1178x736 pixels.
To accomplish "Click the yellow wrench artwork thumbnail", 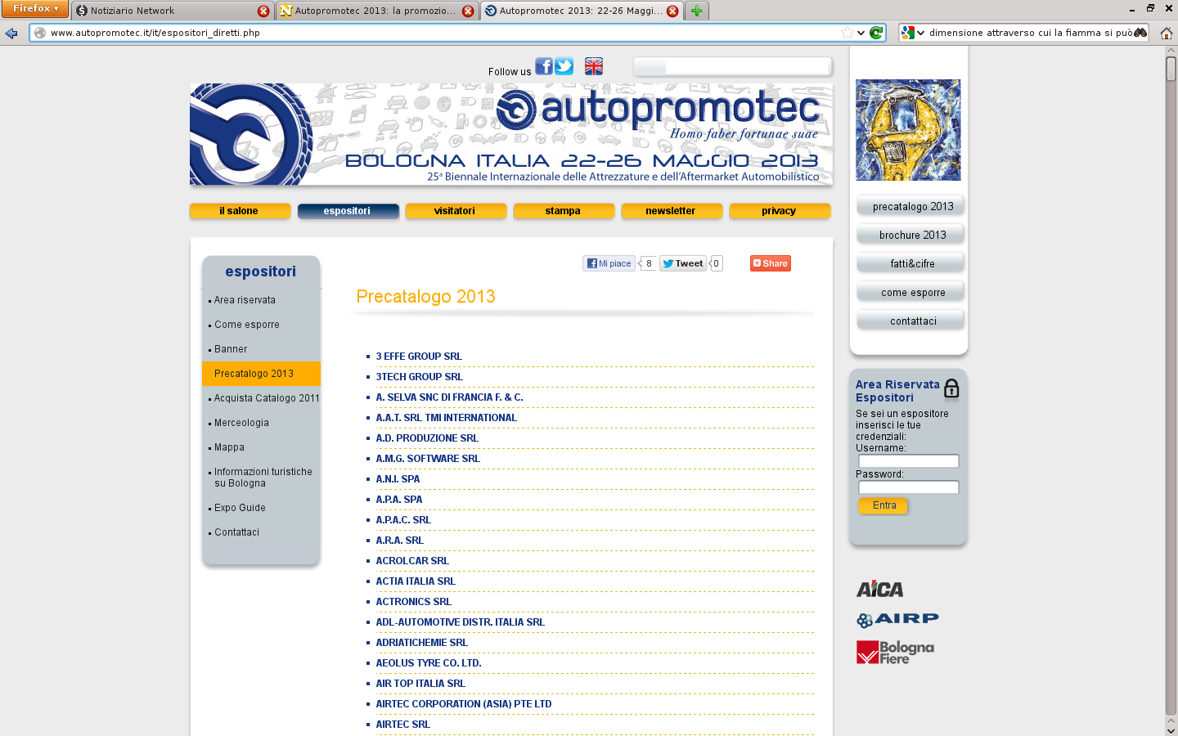I will (908, 130).
